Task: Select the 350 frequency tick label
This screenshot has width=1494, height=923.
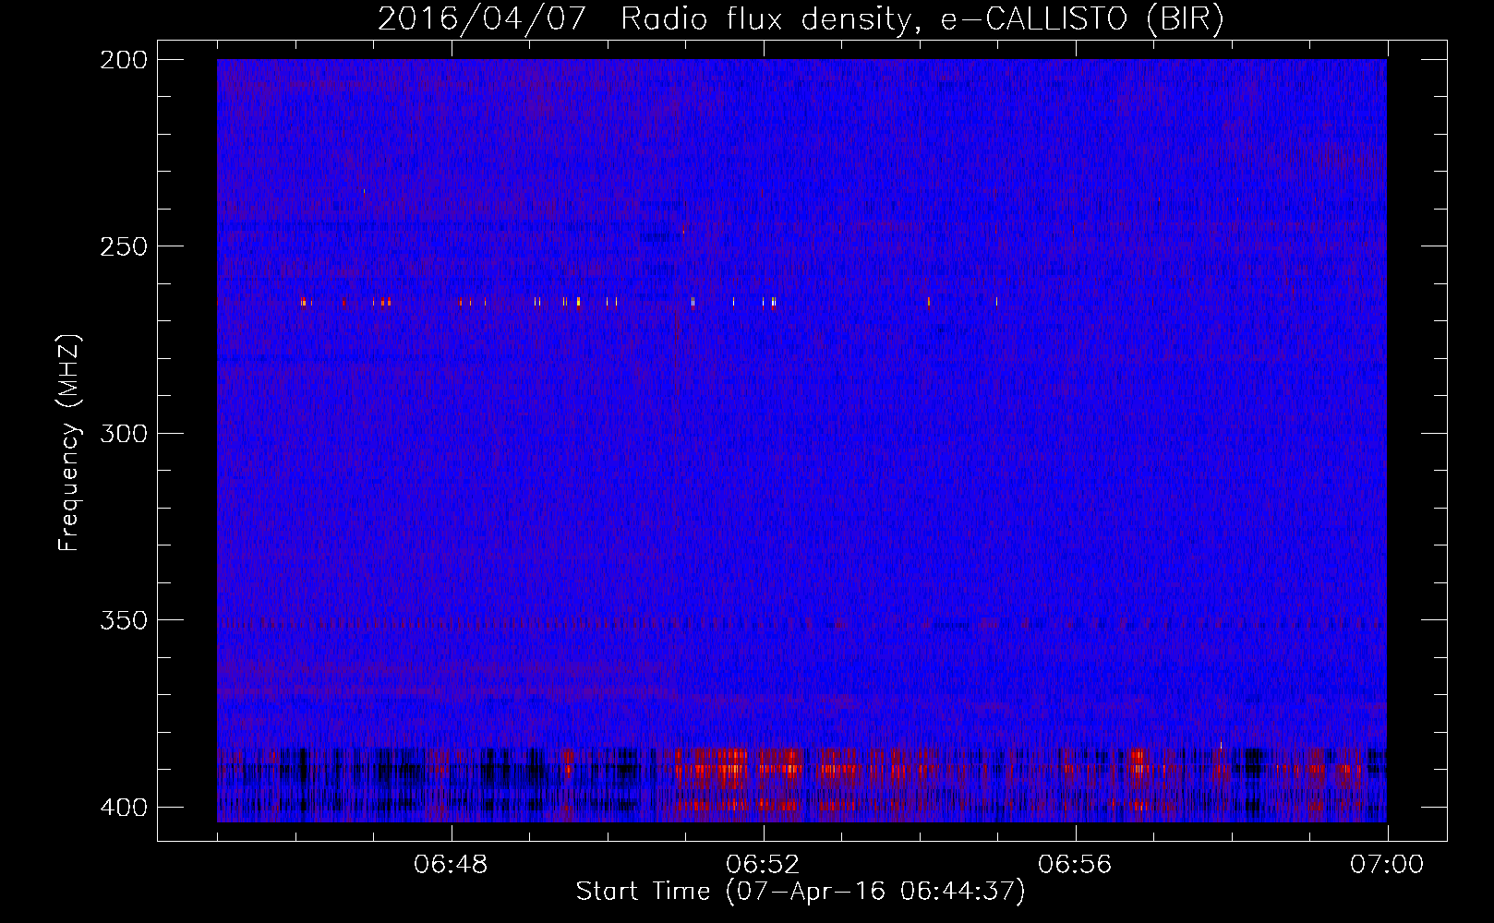Action: click(x=123, y=620)
